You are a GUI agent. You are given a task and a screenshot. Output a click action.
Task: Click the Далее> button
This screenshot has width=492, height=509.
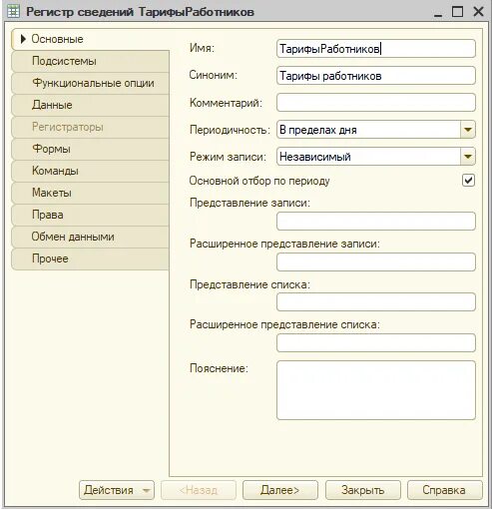click(x=280, y=490)
